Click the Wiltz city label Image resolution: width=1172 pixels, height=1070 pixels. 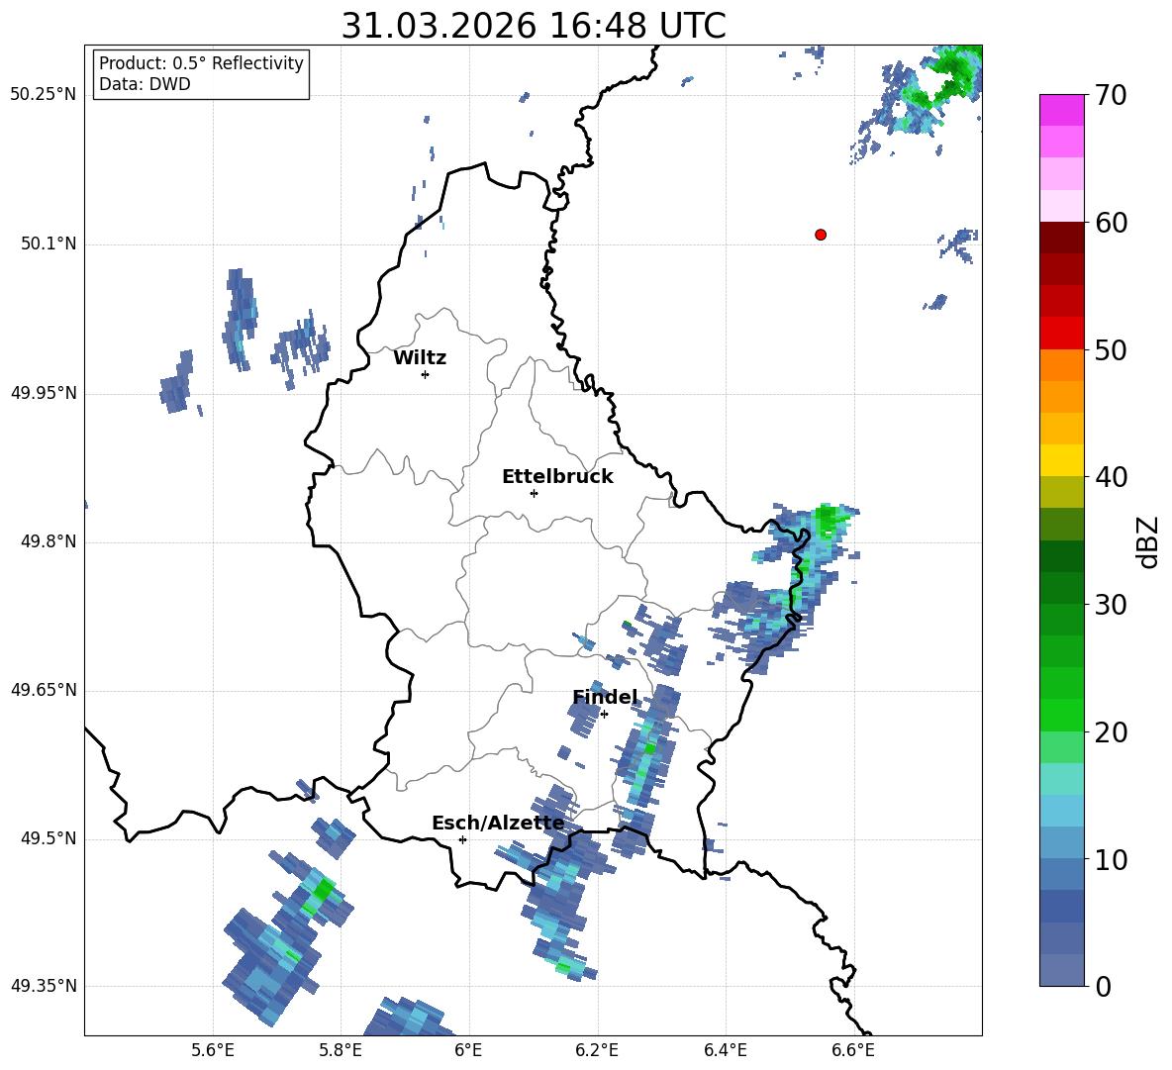point(420,358)
